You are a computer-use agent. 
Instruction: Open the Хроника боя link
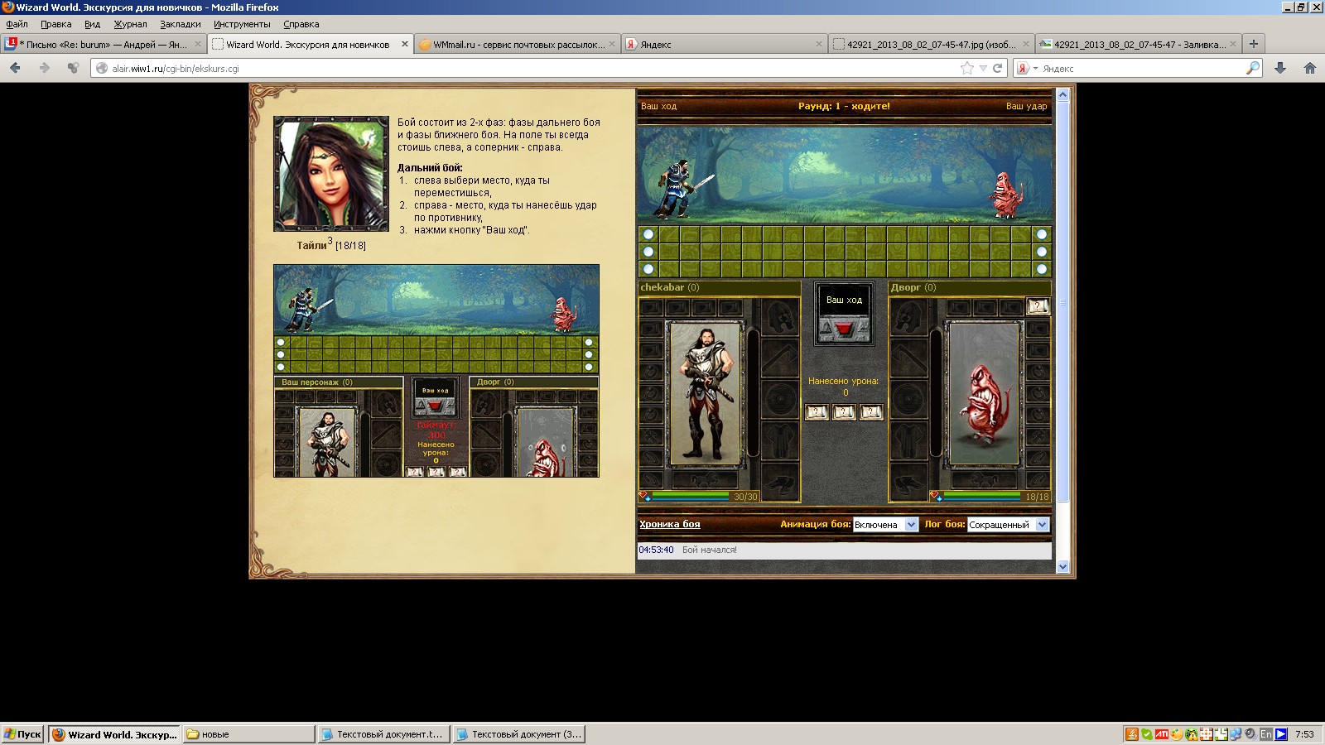tap(670, 524)
